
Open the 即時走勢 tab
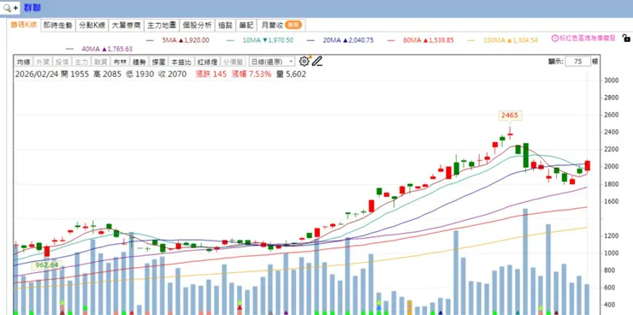tap(57, 25)
